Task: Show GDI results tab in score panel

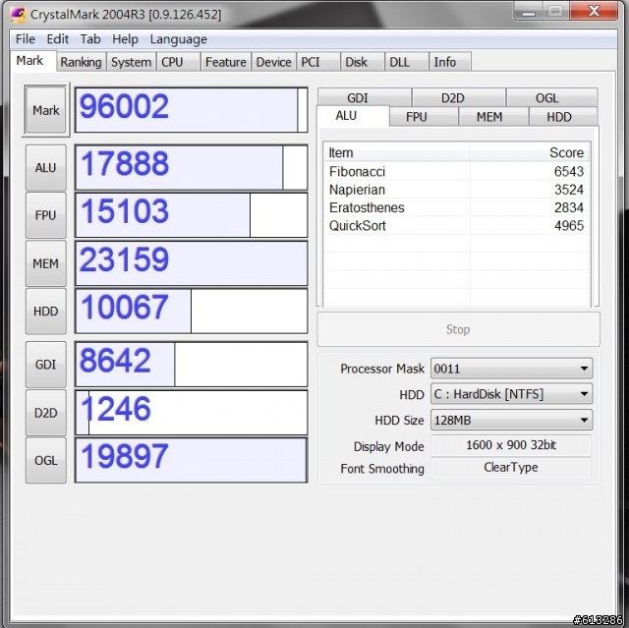Action: [365, 97]
